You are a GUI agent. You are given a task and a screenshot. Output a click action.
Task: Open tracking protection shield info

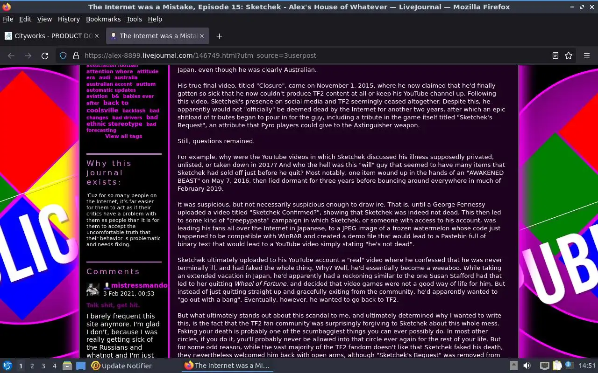[x=64, y=55]
